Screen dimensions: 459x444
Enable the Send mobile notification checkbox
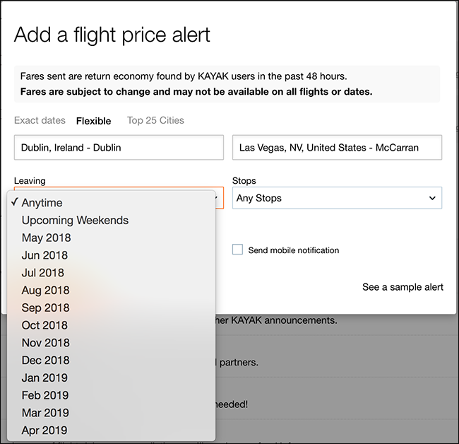(238, 250)
